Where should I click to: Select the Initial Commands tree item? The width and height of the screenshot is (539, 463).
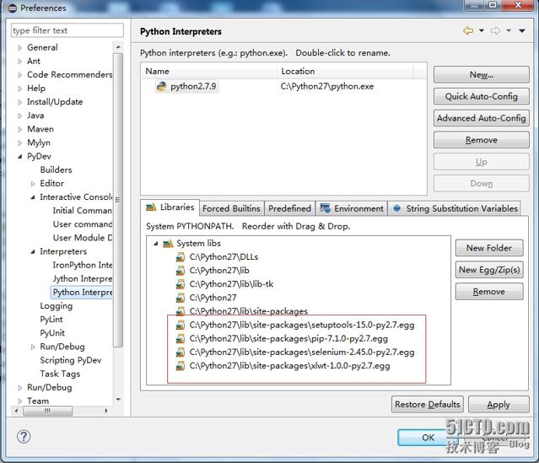[83, 211]
